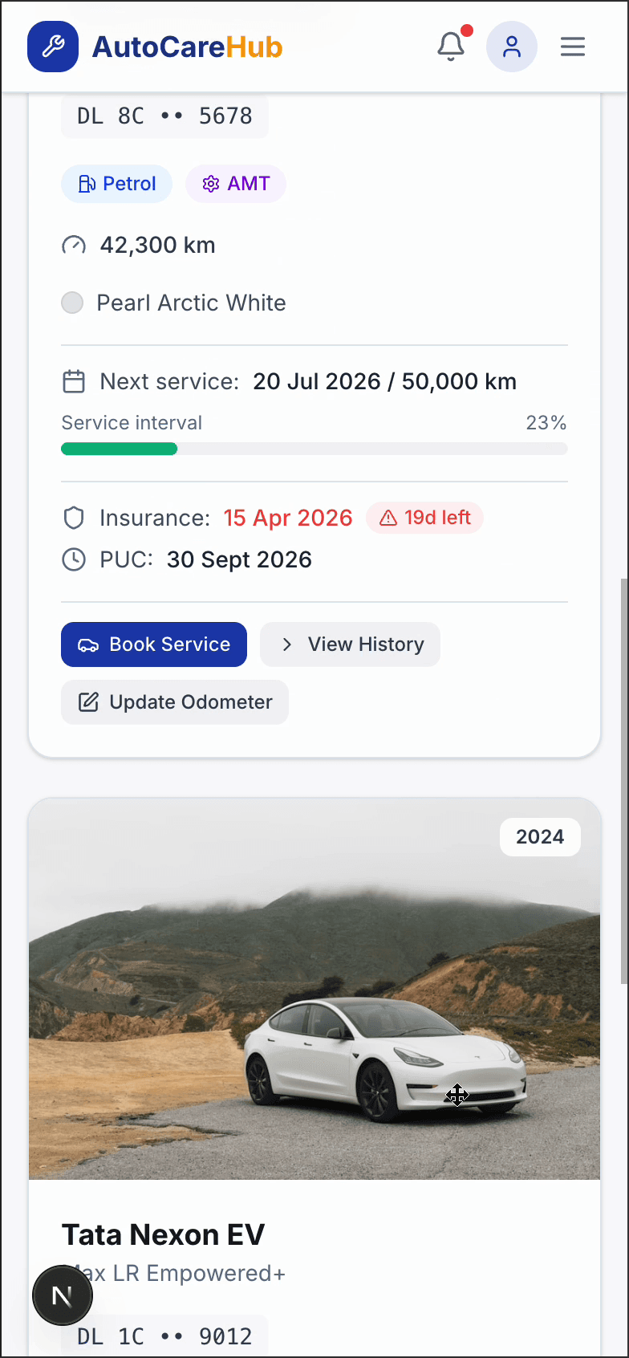Click the shield icon beside Insurance
The image size is (629, 1358).
pos(73,518)
